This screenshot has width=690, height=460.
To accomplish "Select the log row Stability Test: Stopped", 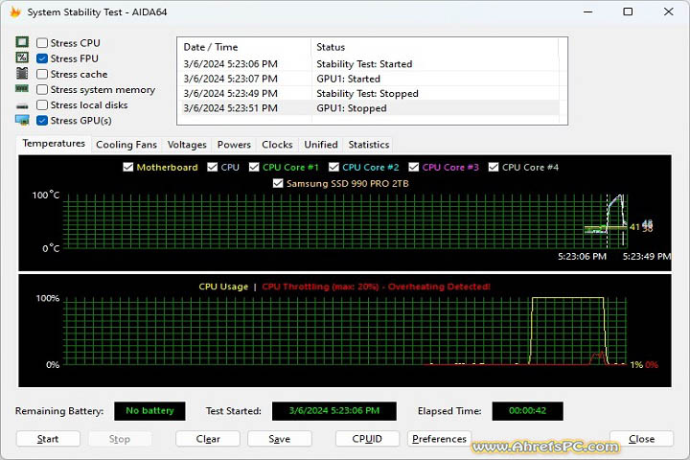I will 370,93.
